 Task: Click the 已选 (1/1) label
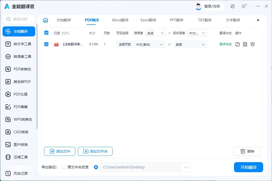click(x=61, y=33)
